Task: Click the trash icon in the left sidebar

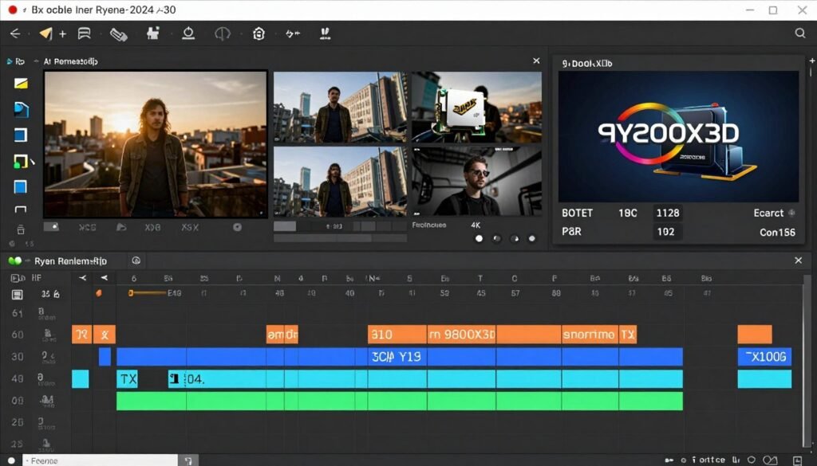Action: (x=21, y=229)
